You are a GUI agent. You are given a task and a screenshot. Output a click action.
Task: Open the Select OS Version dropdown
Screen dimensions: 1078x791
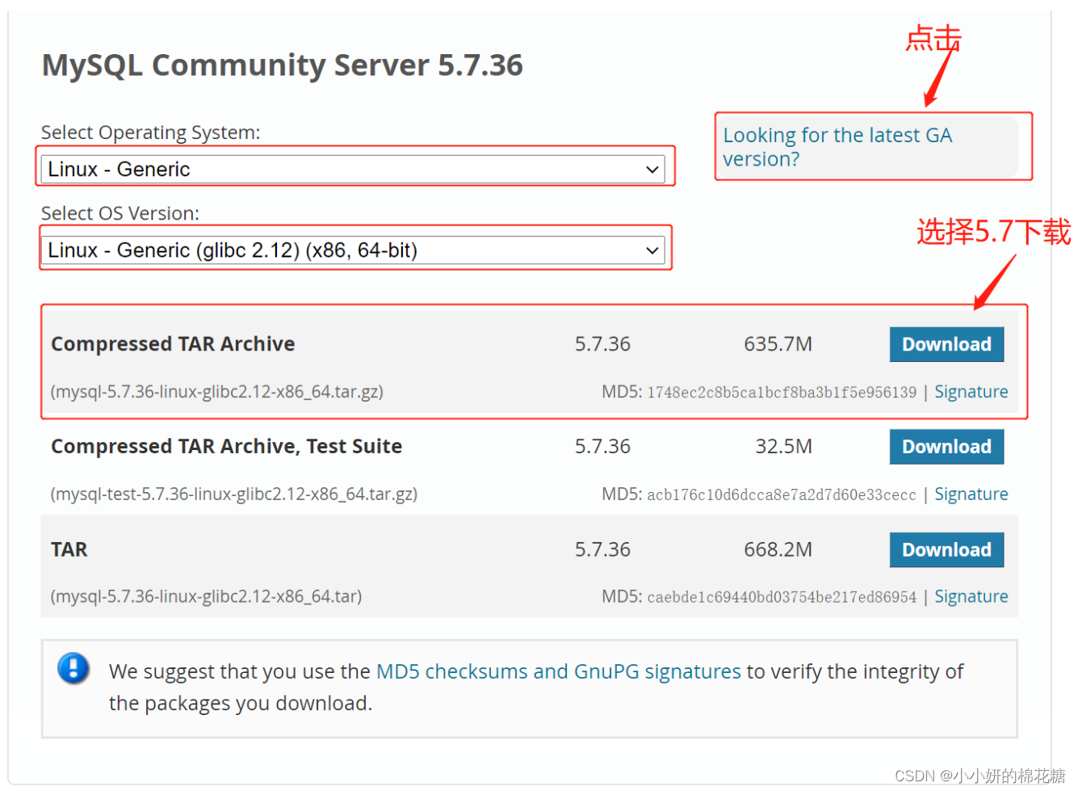coord(353,250)
